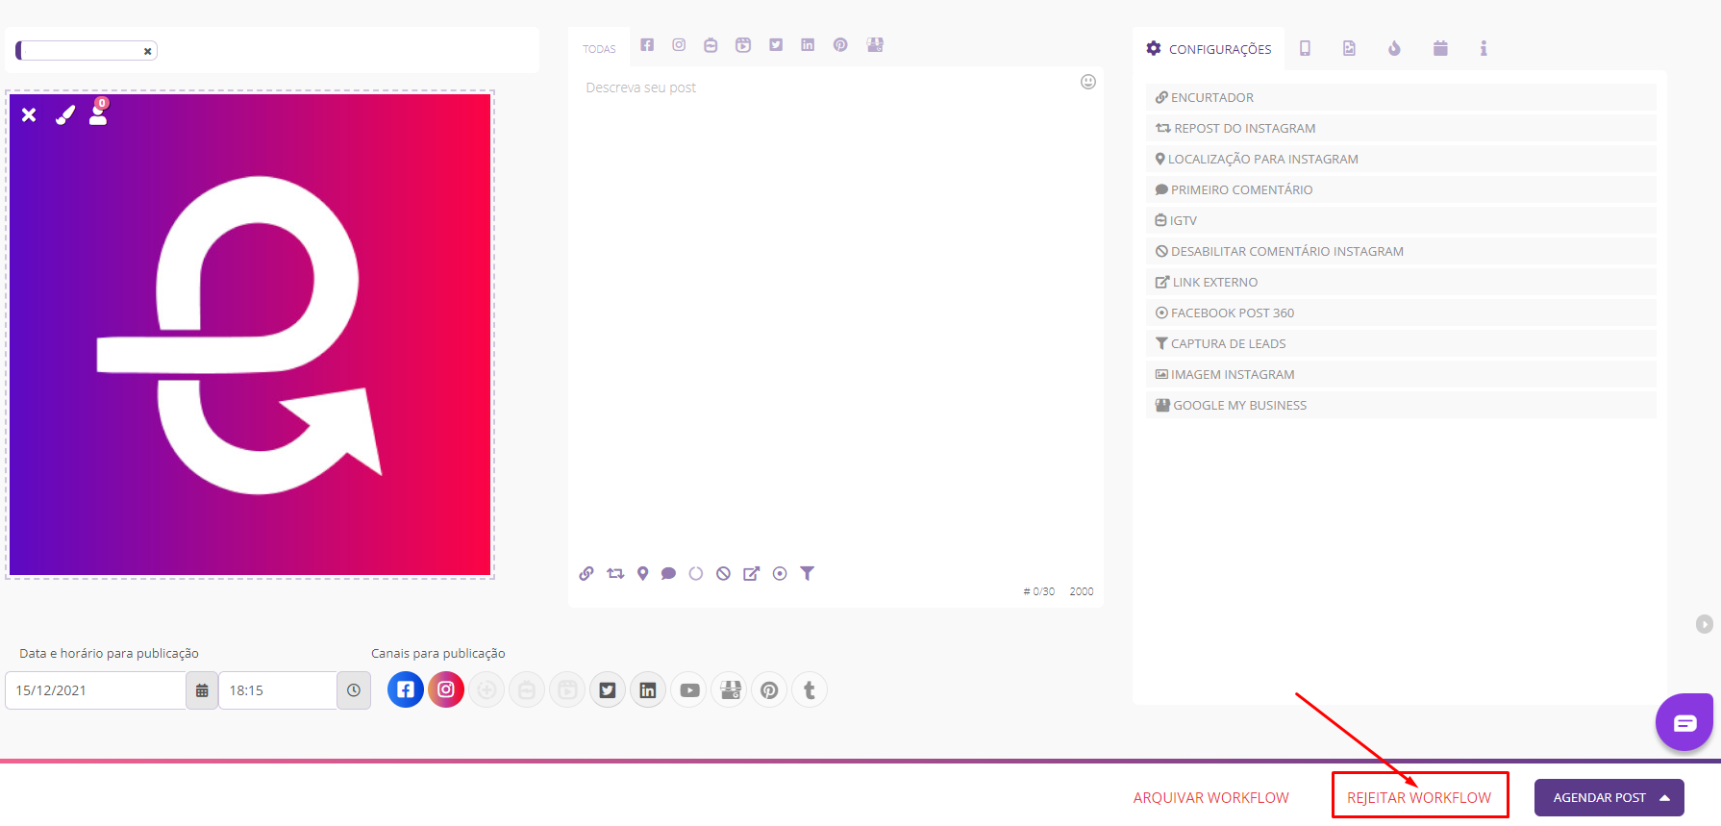The width and height of the screenshot is (1721, 826).
Task: Click the publication date field 15/12/2021
Action: [x=95, y=690]
